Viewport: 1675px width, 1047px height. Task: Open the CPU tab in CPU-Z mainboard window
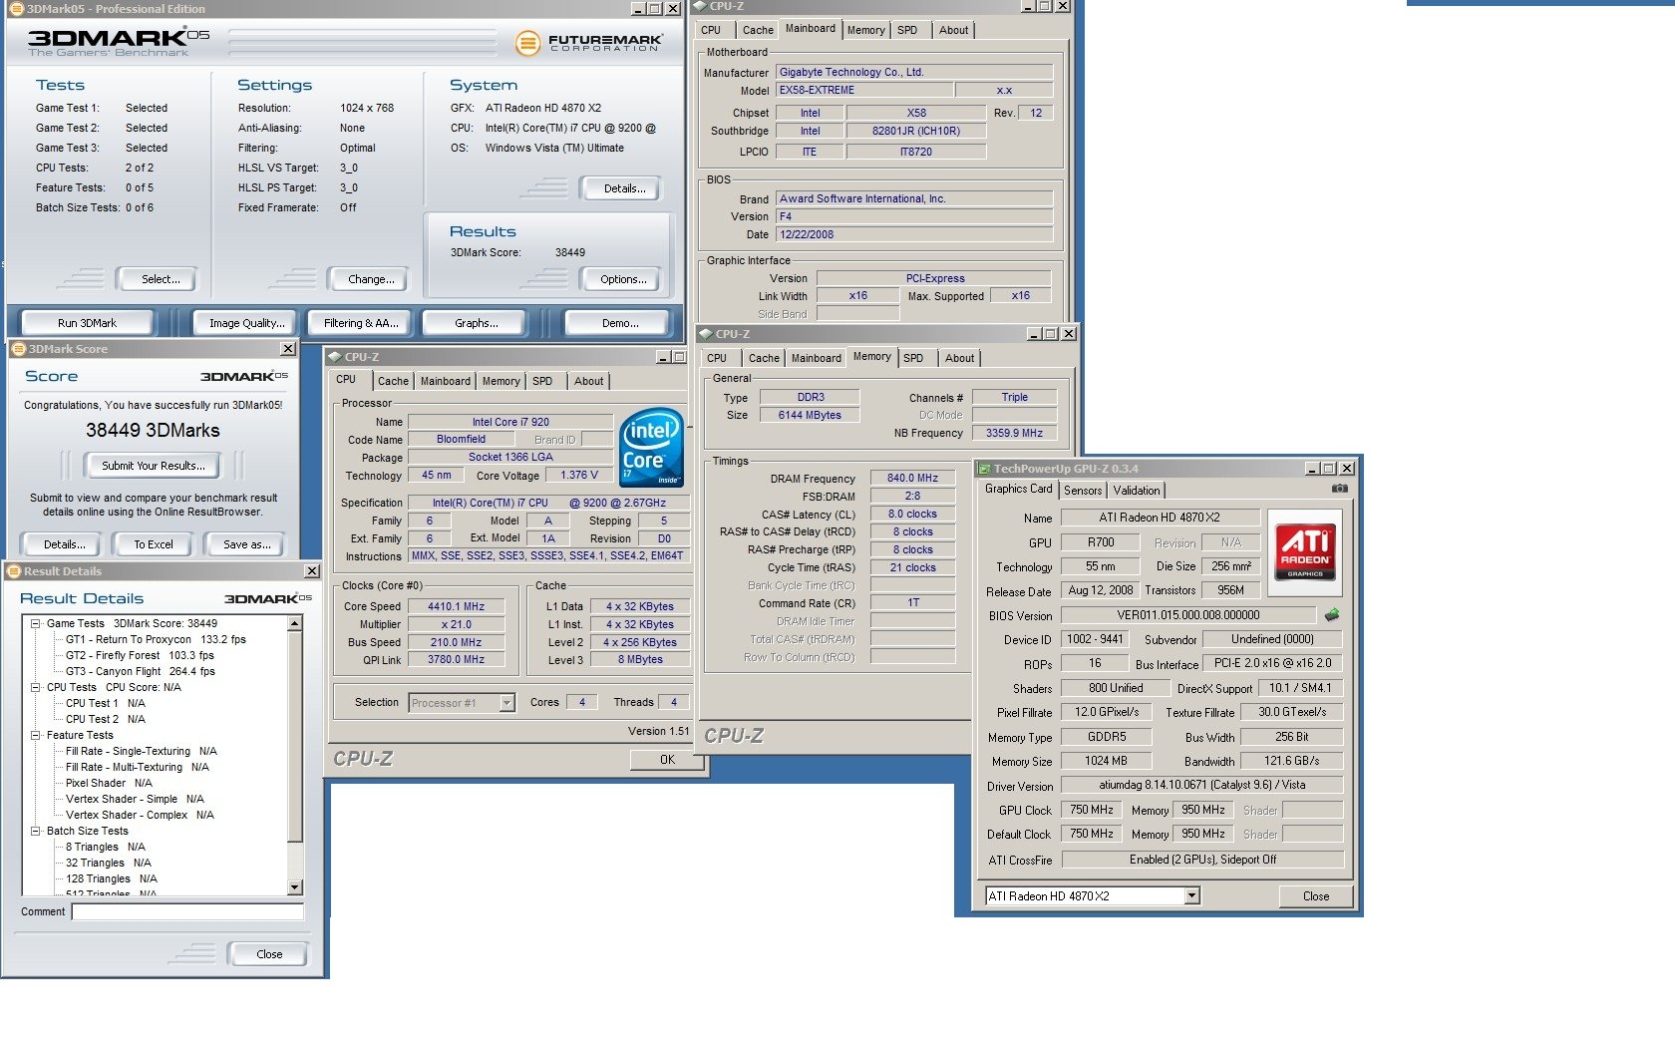coord(711,30)
